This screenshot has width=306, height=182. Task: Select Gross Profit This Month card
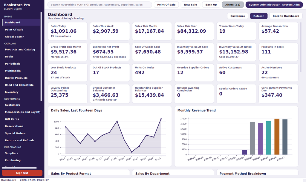coord(68,52)
